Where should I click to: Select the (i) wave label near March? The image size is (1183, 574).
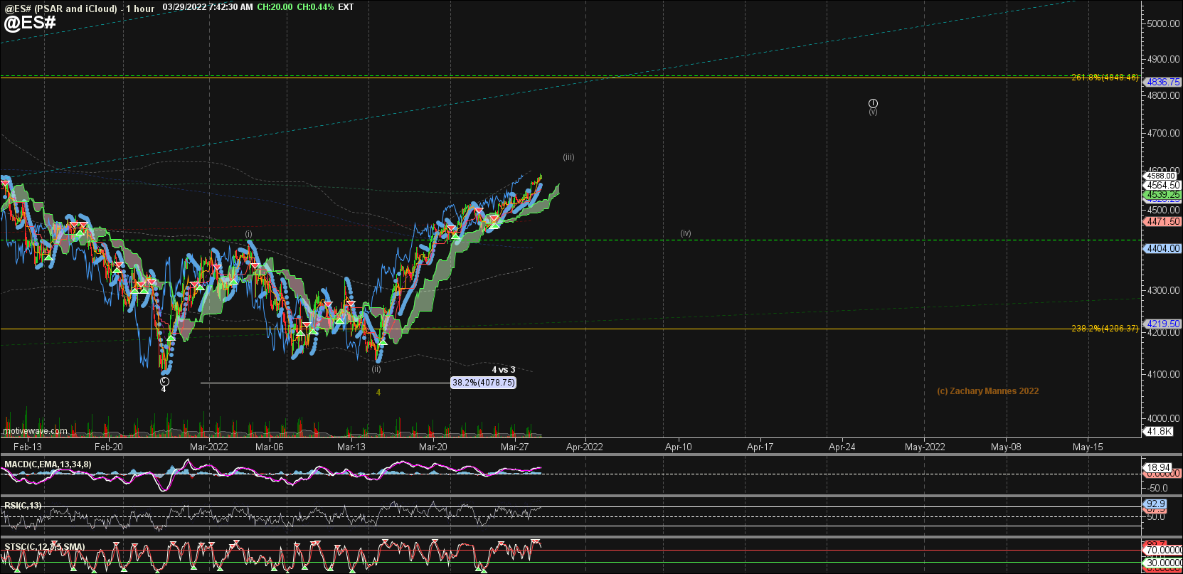click(x=248, y=233)
